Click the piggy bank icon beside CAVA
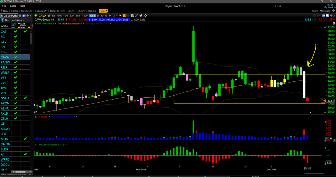The height and width of the screenshot is (177, 336). 49,16
